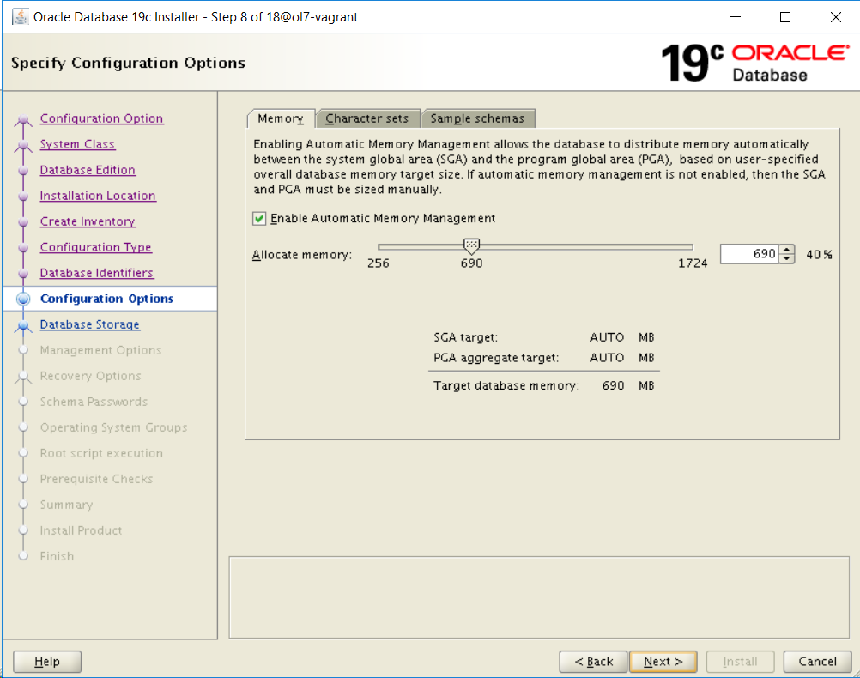
Task: Click the Target database memory 690 value
Action: 613,385
